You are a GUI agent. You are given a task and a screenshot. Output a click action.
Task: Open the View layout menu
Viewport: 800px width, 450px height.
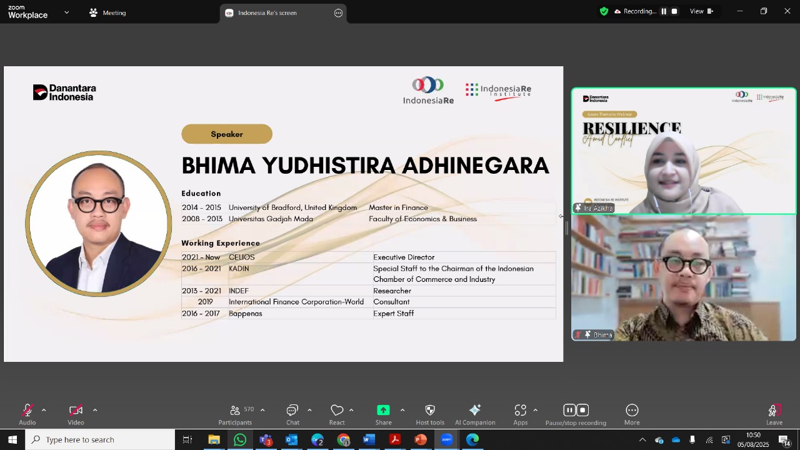click(x=701, y=11)
